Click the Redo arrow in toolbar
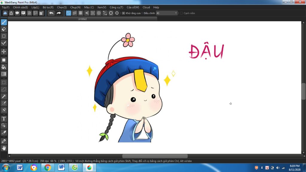The image size is (306, 172). [59, 13]
